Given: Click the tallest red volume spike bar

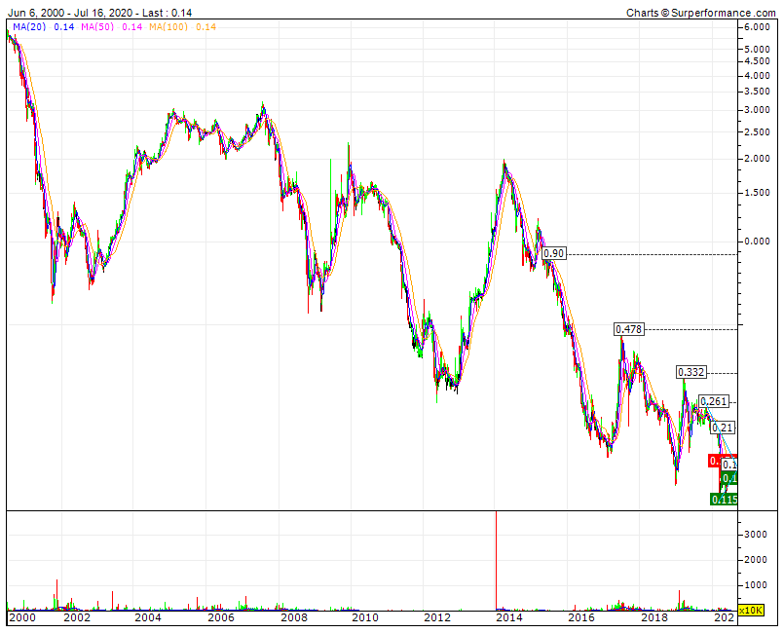Looking at the screenshot, I should [x=496, y=560].
